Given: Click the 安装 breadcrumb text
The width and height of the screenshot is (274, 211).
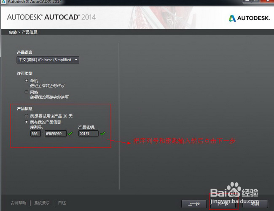Looking at the screenshot, I should (13, 32).
